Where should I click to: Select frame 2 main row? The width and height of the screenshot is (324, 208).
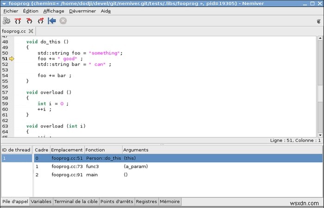pos(178,175)
